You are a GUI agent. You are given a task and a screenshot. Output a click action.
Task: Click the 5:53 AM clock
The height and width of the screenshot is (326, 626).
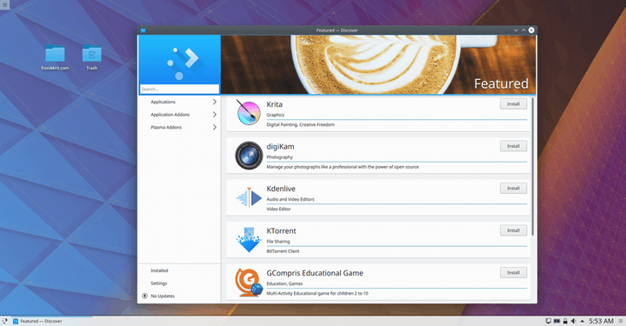(601, 321)
